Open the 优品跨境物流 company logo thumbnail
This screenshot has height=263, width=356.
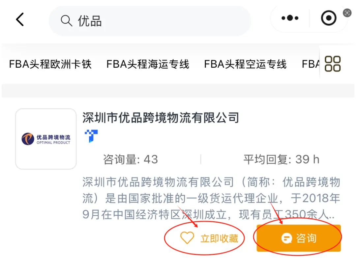pos(45,138)
